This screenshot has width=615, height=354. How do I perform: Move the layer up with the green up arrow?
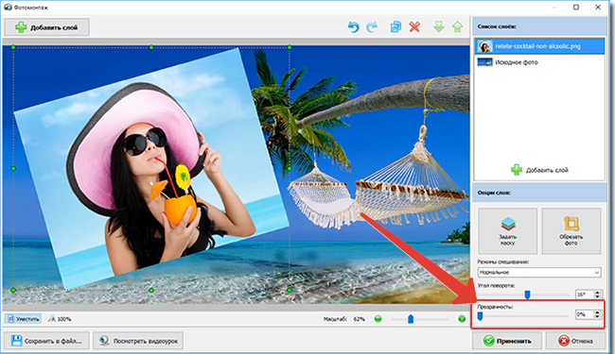pos(457,27)
